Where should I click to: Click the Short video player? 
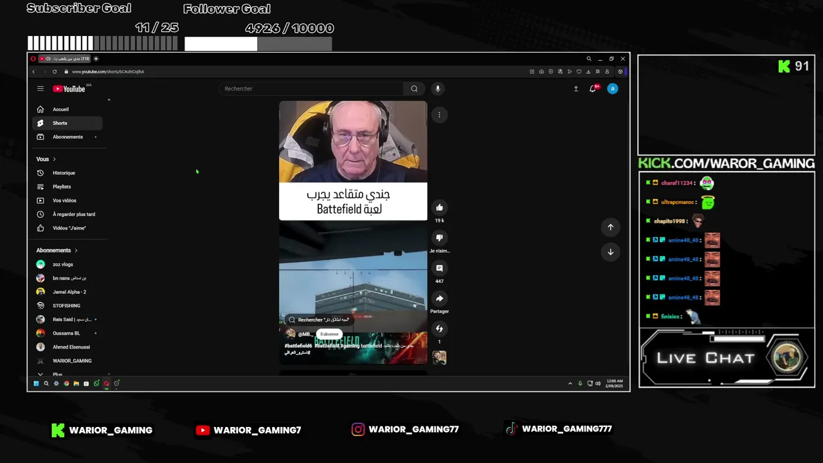353,232
